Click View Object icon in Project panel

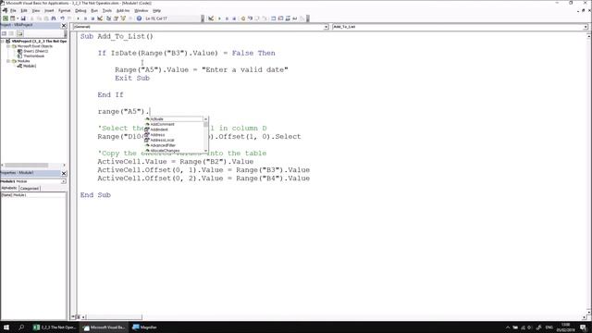11,33
